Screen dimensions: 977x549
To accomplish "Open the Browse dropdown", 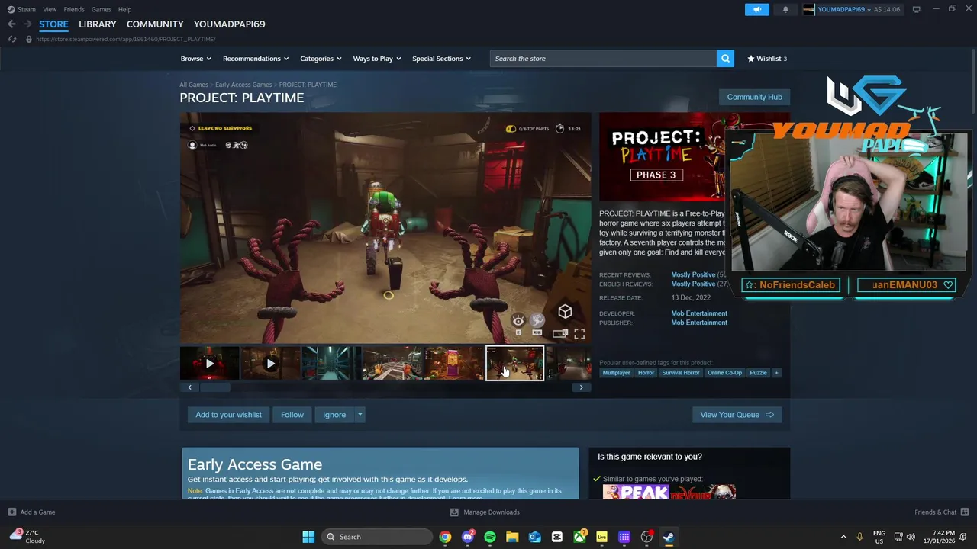I will 195,59.
